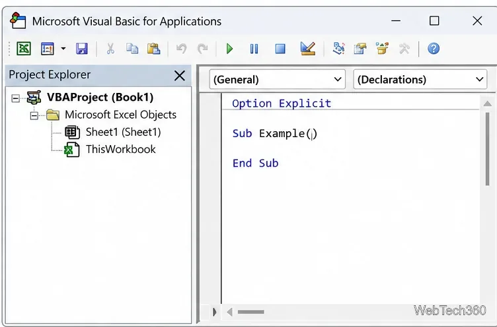Image resolution: width=497 pixels, height=327 pixels.
Task: Close the Project Explorer panel
Action: (x=180, y=76)
